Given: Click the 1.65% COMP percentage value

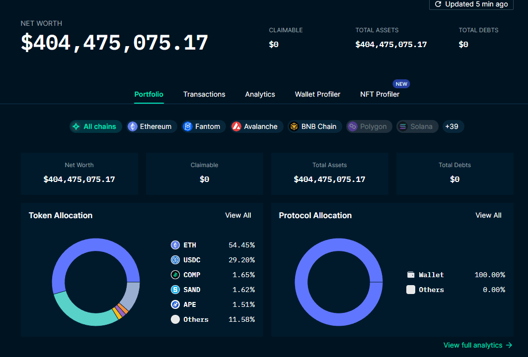Looking at the screenshot, I should pyautogui.click(x=244, y=275).
